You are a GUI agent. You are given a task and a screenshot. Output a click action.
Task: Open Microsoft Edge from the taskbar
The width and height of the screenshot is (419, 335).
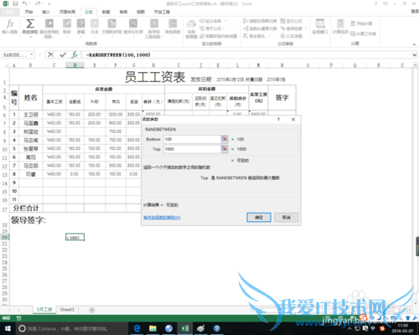click(x=137, y=328)
